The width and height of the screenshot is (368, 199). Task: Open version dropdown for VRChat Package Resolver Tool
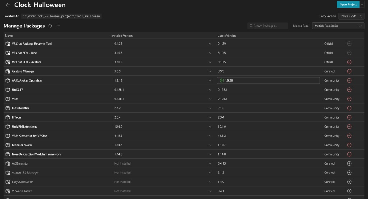tap(210, 44)
